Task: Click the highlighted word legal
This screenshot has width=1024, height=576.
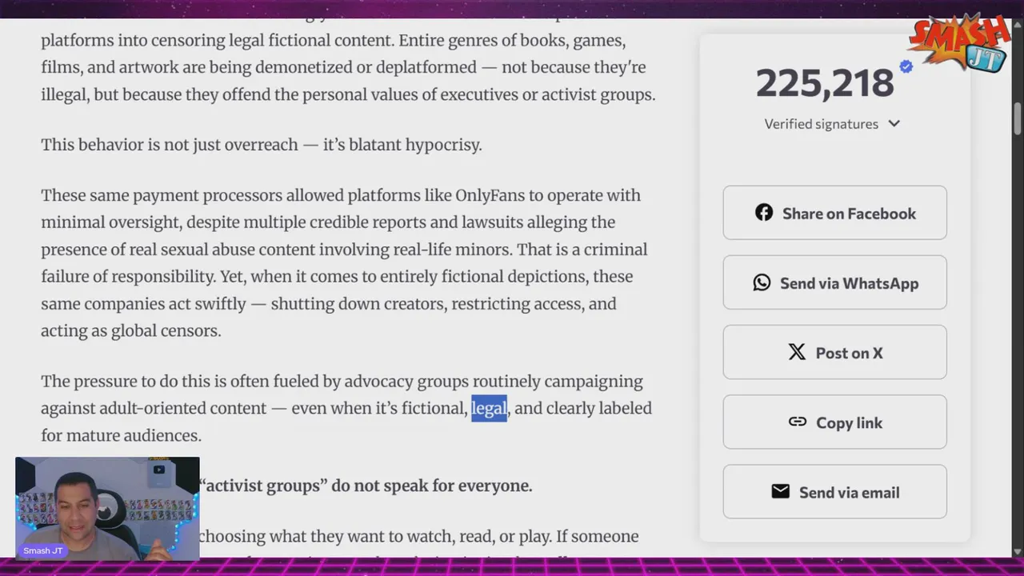Action: [489, 408]
